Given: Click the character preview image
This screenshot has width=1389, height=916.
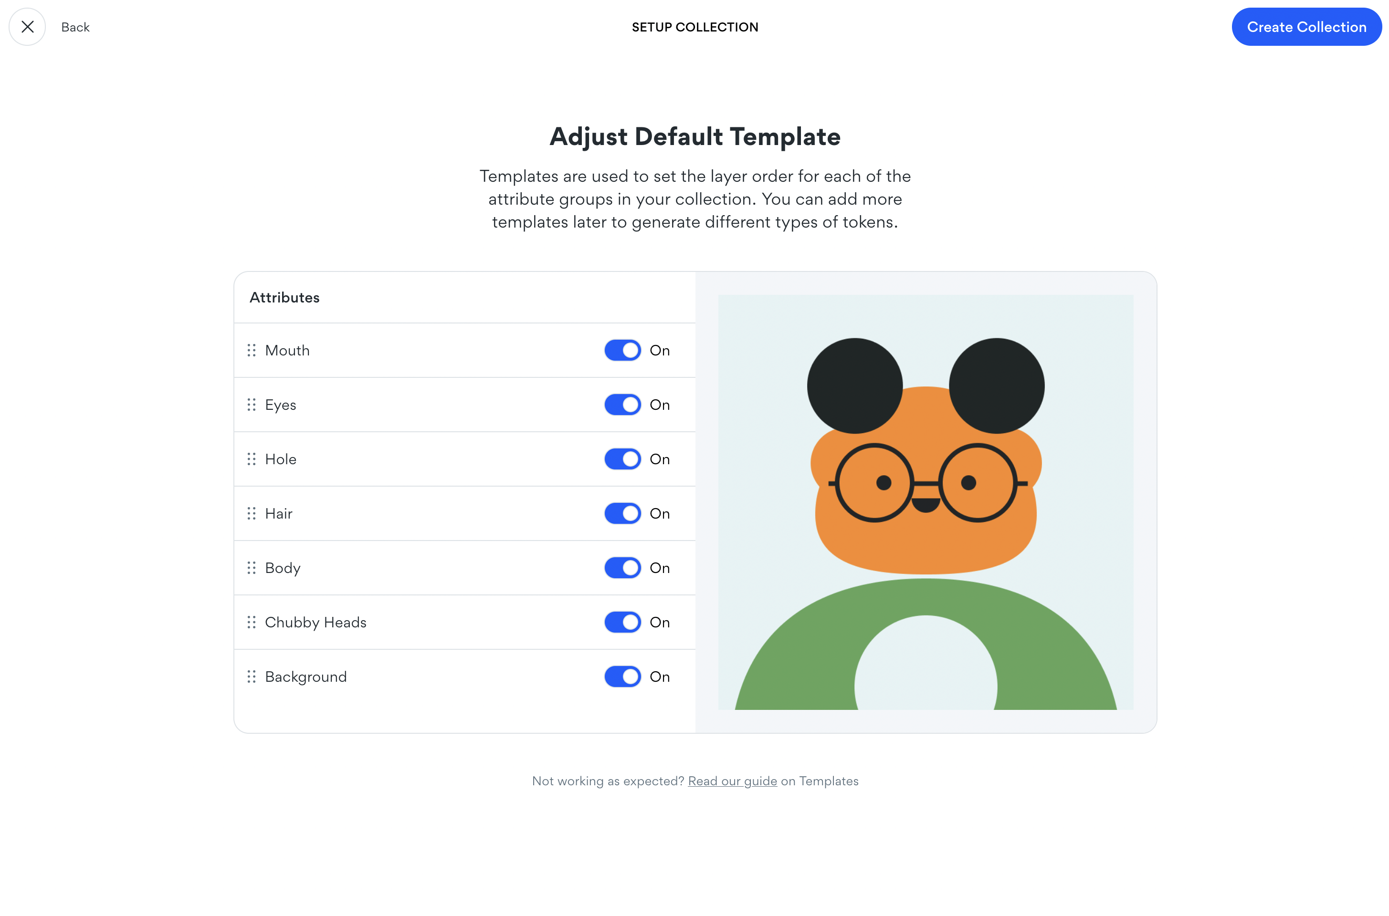Looking at the screenshot, I should (925, 502).
